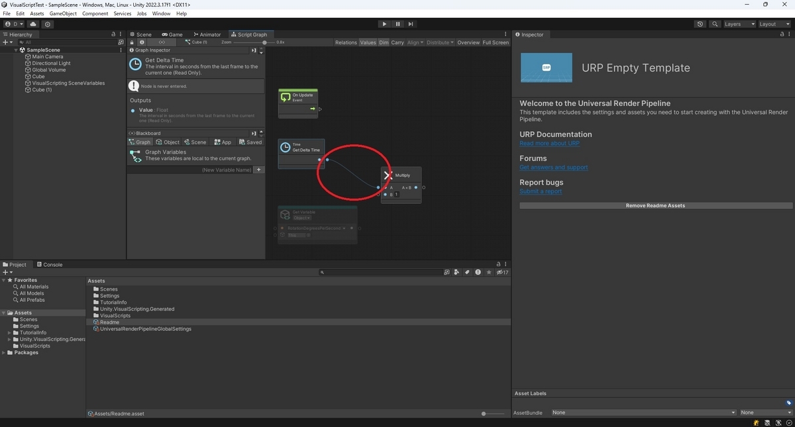Click the cloud services icon
Screen dimensions: 795x427
[x=33, y=24]
